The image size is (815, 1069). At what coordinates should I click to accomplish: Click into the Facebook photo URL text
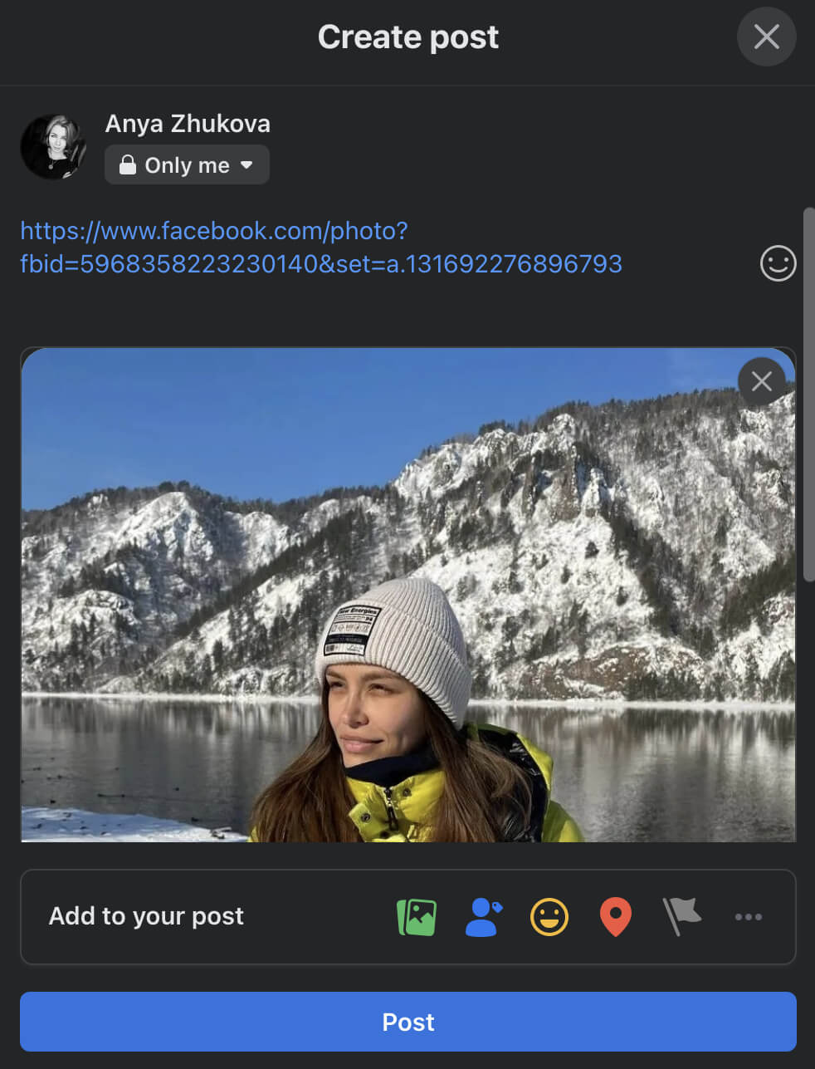pyautogui.click(x=320, y=247)
